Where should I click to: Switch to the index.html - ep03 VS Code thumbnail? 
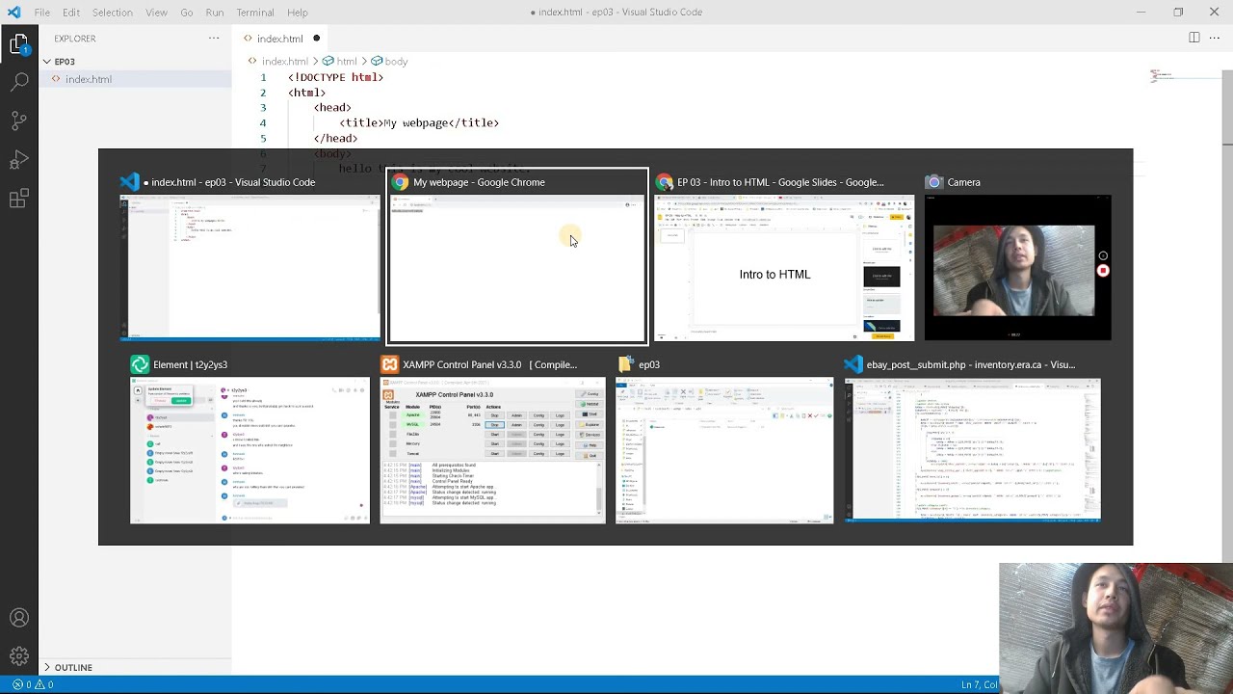tap(249, 268)
